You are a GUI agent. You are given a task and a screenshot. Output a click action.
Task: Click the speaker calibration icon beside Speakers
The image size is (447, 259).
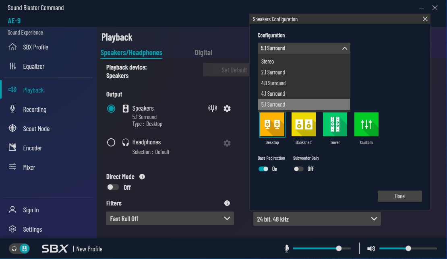click(x=213, y=109)
